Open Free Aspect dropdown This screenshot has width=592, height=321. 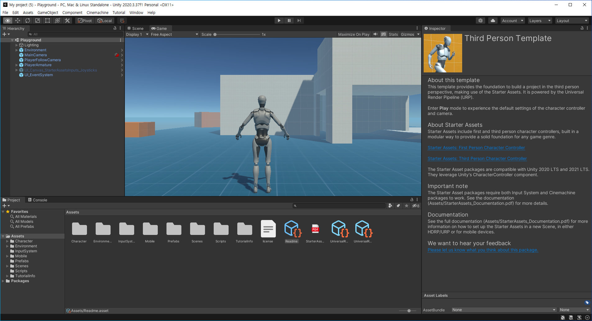[x=175, y=34]
